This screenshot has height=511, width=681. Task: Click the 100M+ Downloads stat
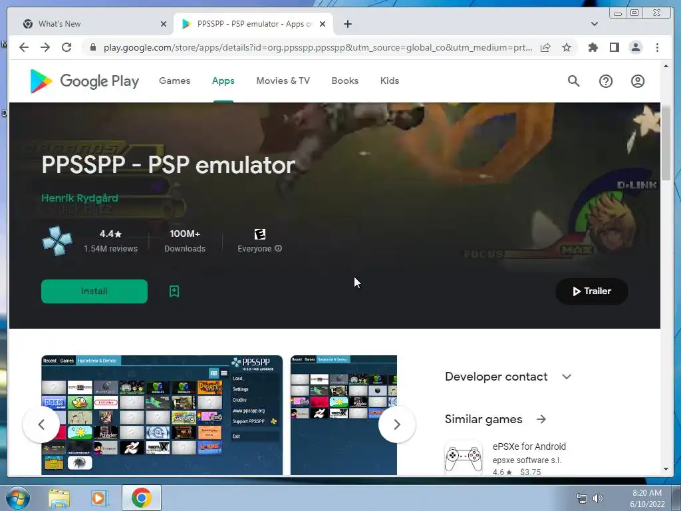pyautogui.click(x=185, y=241)
